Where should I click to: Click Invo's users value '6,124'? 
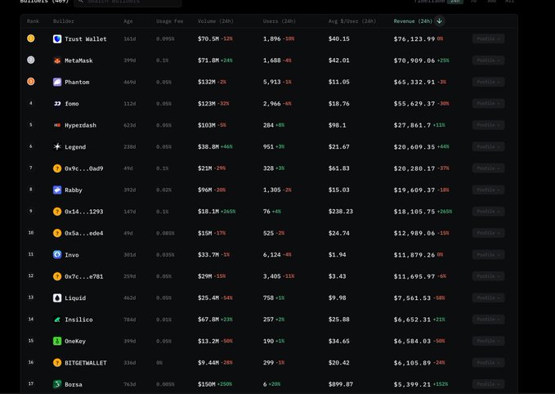(272, 254)
